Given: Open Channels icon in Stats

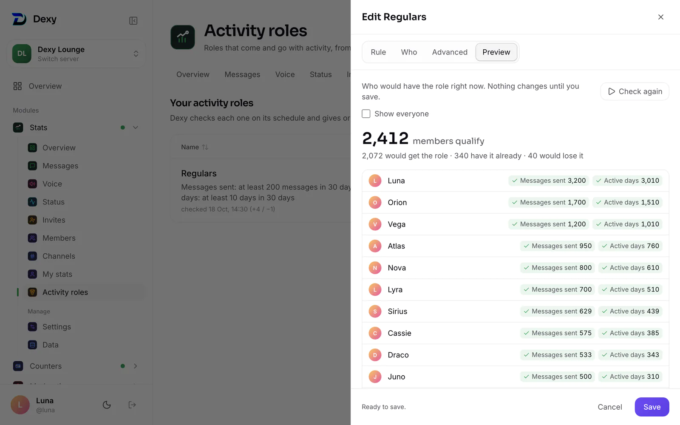Looking at the screenshot, I should (32, 256).
